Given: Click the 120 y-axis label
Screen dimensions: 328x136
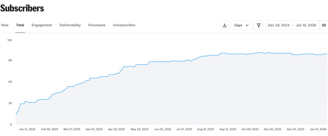Looking at the screenshot, I should coord(10,40).
